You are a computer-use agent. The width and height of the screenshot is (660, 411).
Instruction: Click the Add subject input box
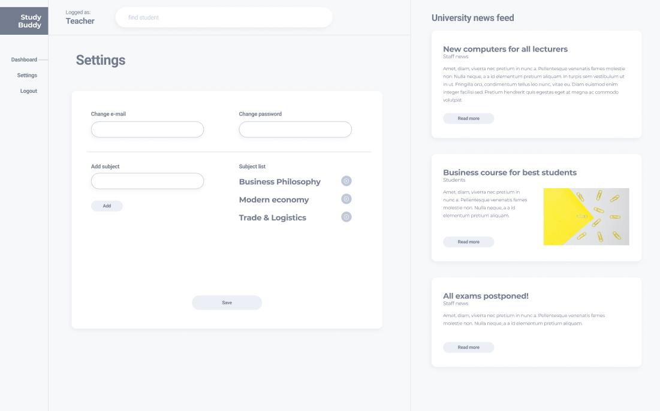pyautogui.click(x=147, y=180)
